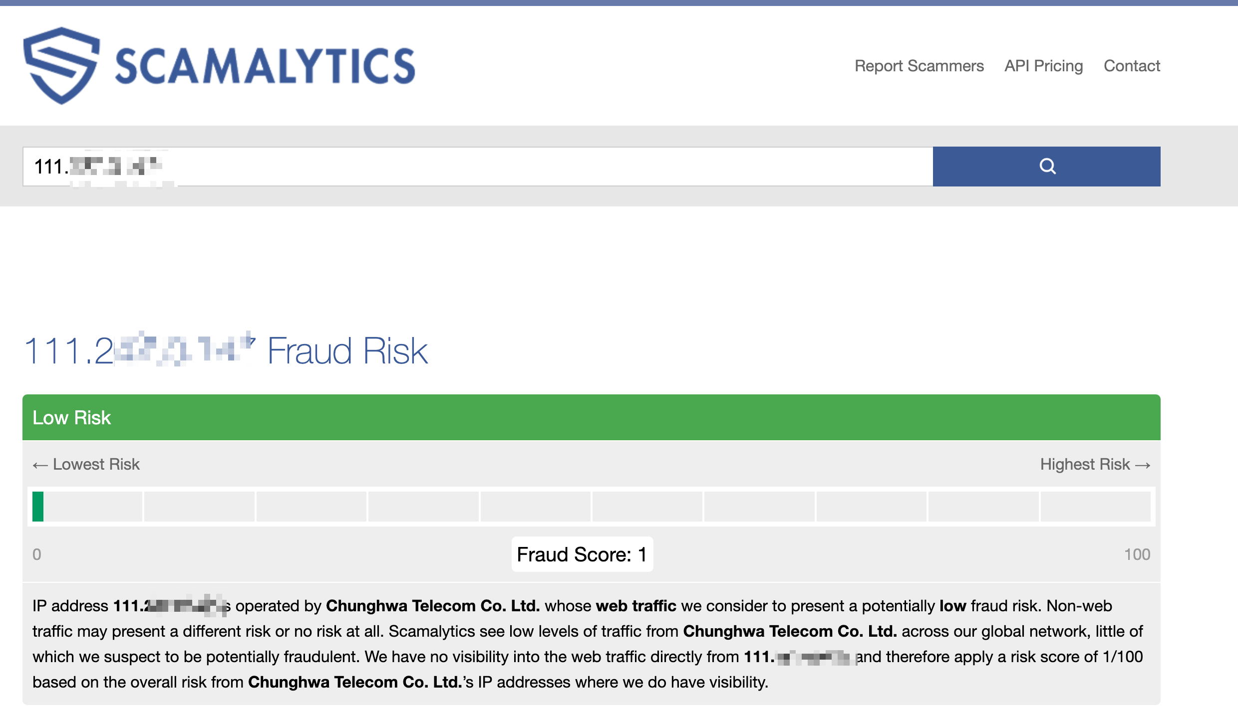Click the Fraud Score: 1 label
The image size is (1238, 708).
582,554
